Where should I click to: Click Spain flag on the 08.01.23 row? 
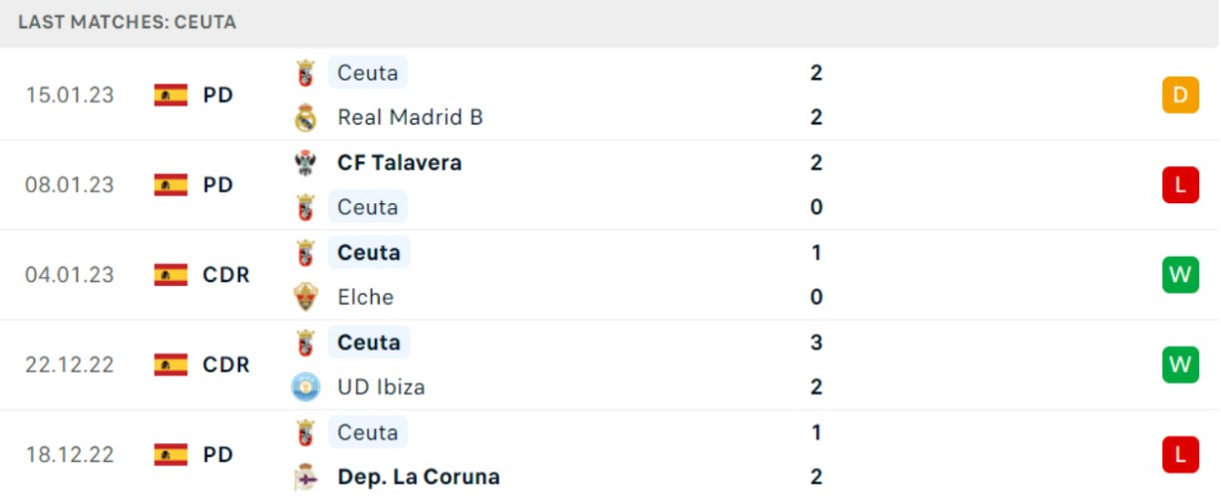click(x=170, y=185)
